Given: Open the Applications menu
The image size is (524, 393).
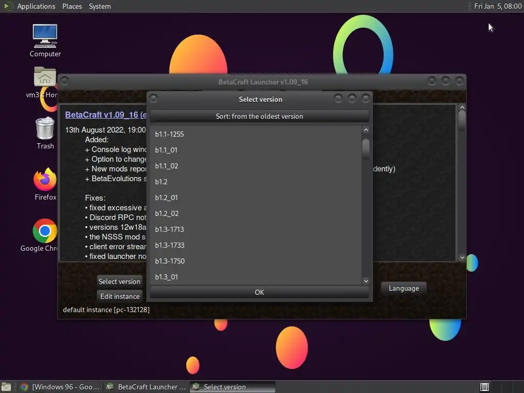Looking at the screenshot, I should (x=36, y=6).
